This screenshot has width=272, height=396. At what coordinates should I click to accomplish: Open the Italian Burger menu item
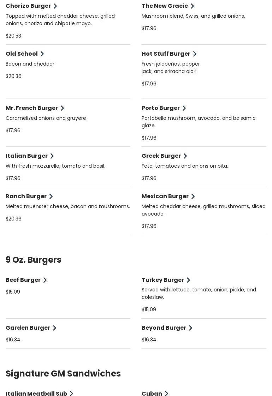(x=26, y=156)
